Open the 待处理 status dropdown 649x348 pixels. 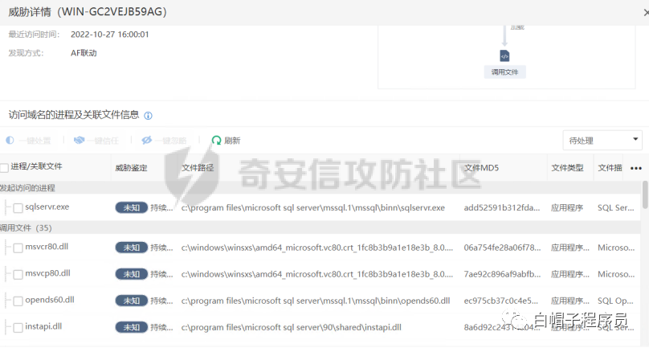click(x=602, y=141)
